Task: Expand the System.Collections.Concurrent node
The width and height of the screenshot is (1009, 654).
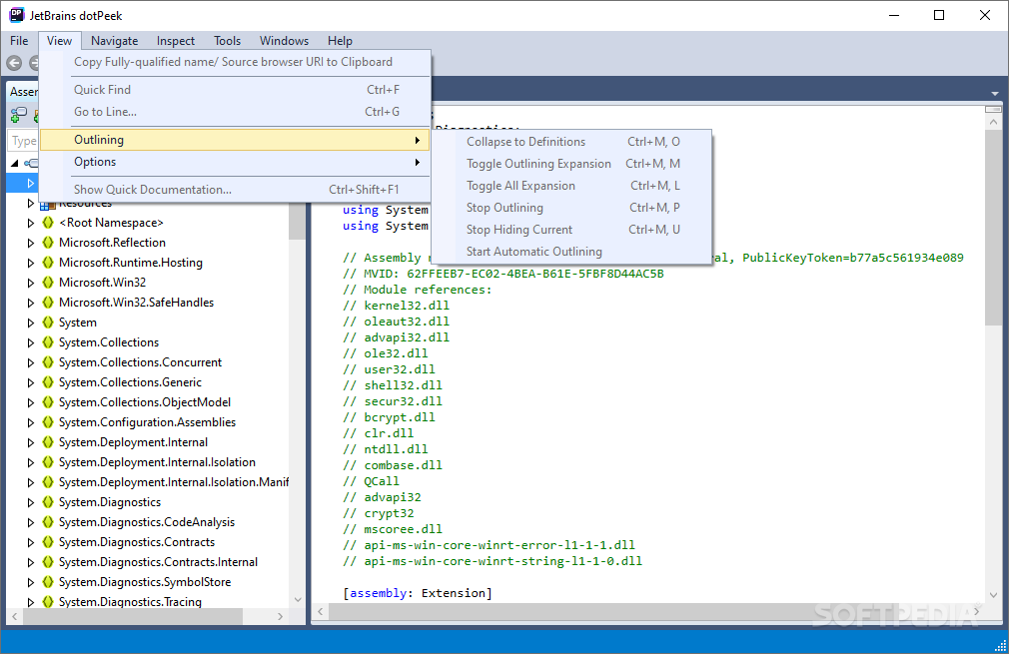Action: (x=30, y=362)
